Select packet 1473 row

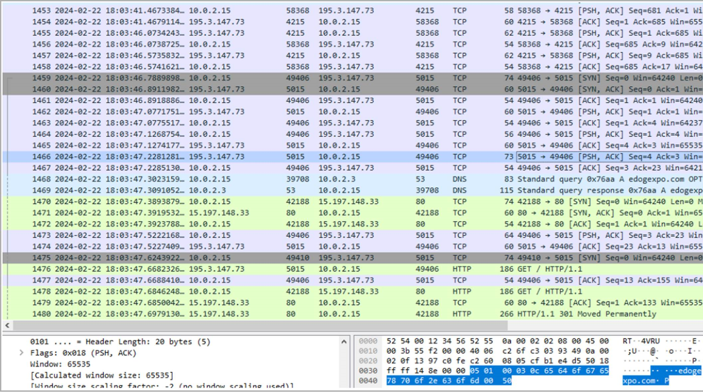[x=353, y=235]
